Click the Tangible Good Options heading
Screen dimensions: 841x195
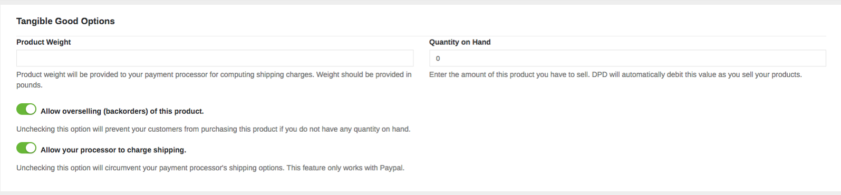(65, 21)
